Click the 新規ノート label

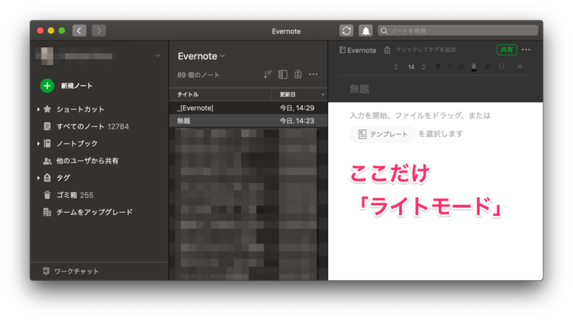point(77,86)
